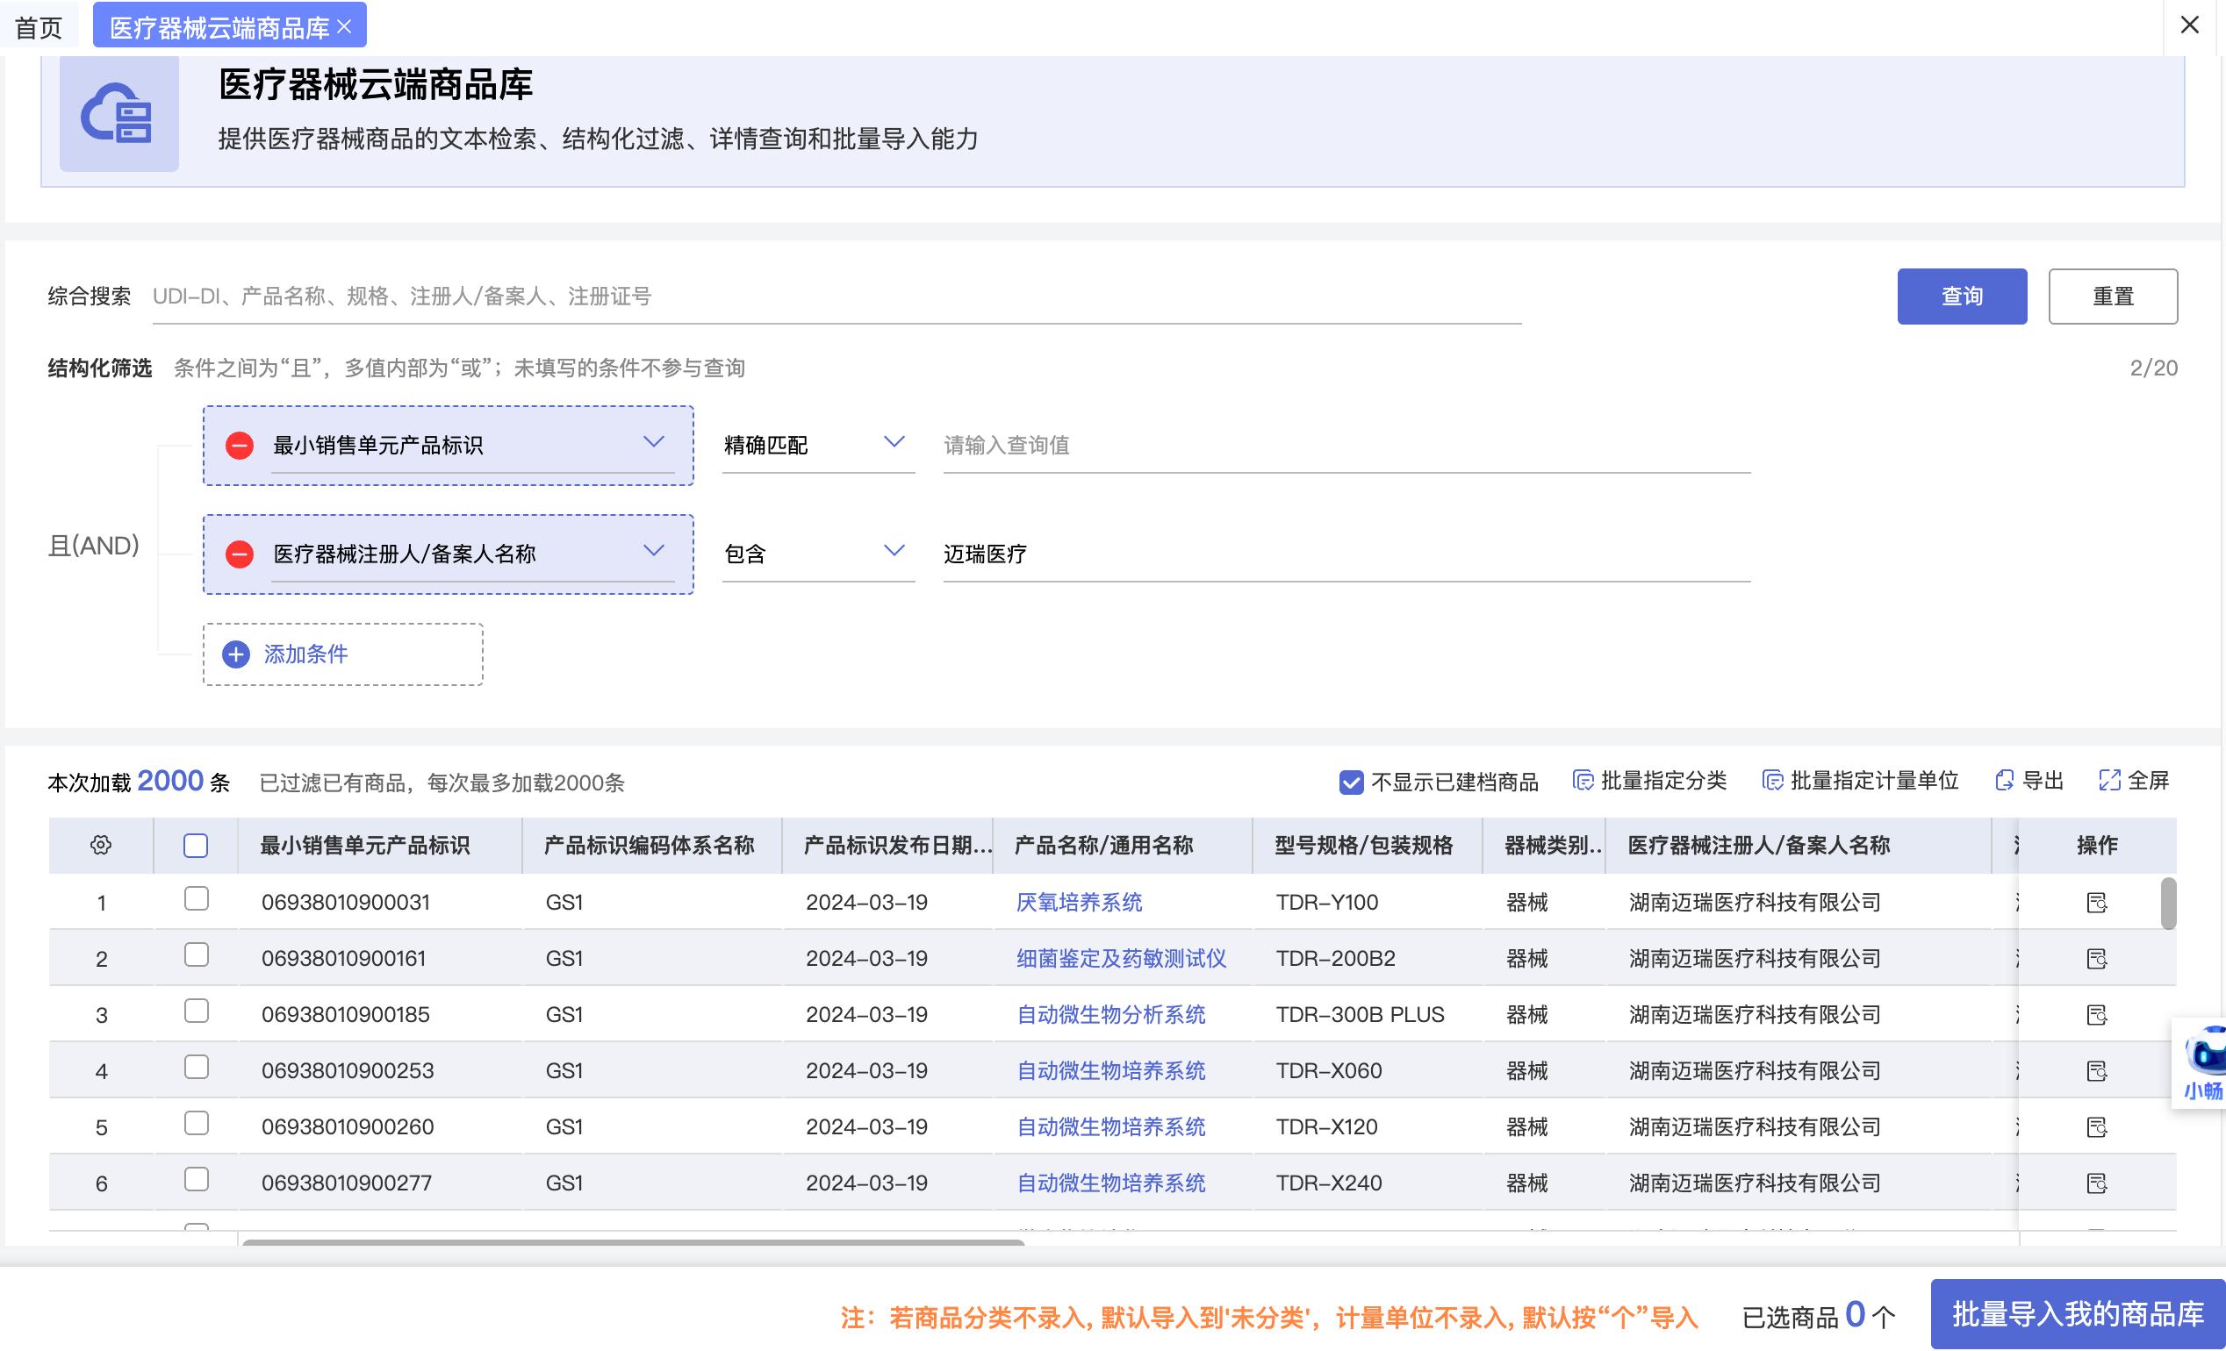
Task: Tick the select-all header checkbox
Action: pos(196,846)
